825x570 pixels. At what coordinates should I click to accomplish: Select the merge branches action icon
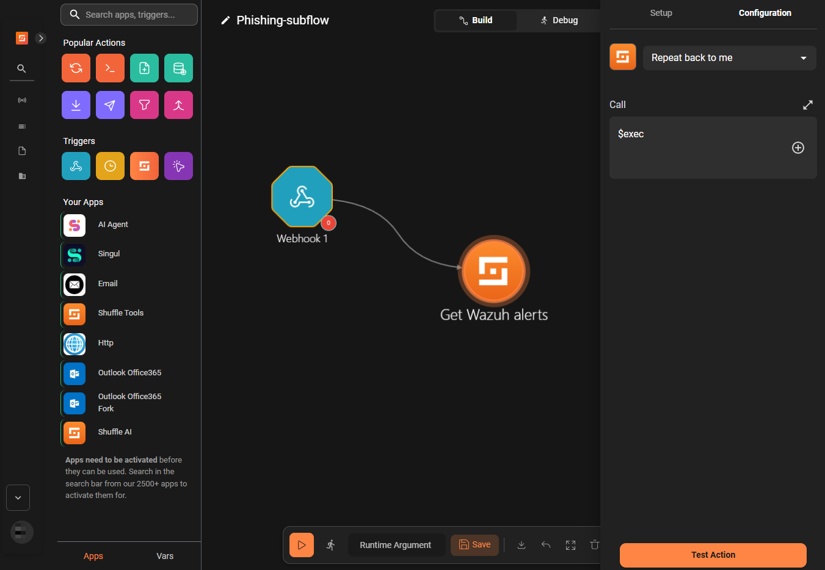[x=178, y=104]
